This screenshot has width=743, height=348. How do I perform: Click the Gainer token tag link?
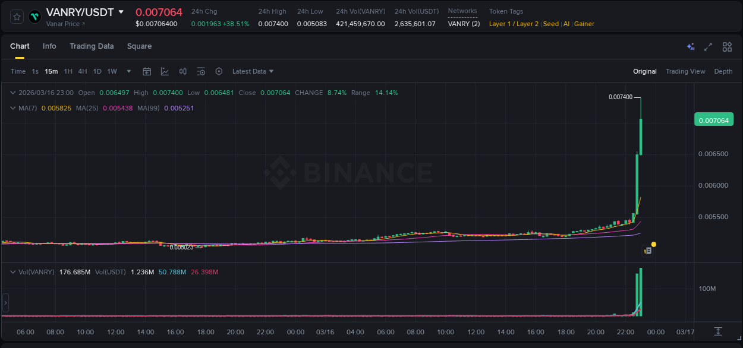tap(584, 24)
